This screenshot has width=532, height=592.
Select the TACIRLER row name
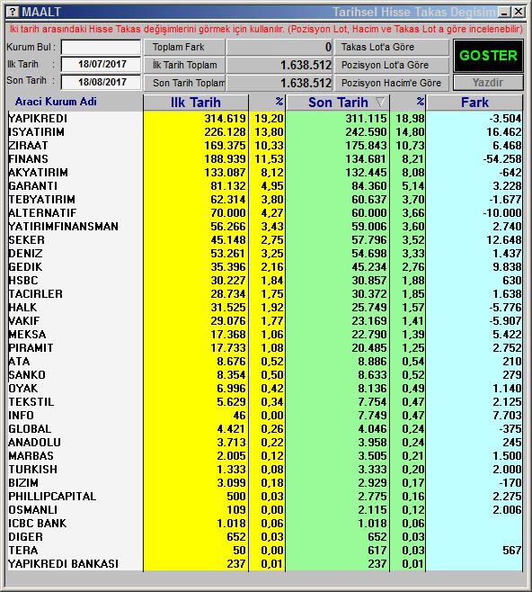click(35, 294)
